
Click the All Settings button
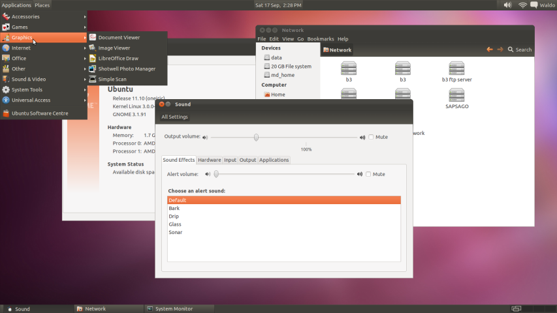174,117
